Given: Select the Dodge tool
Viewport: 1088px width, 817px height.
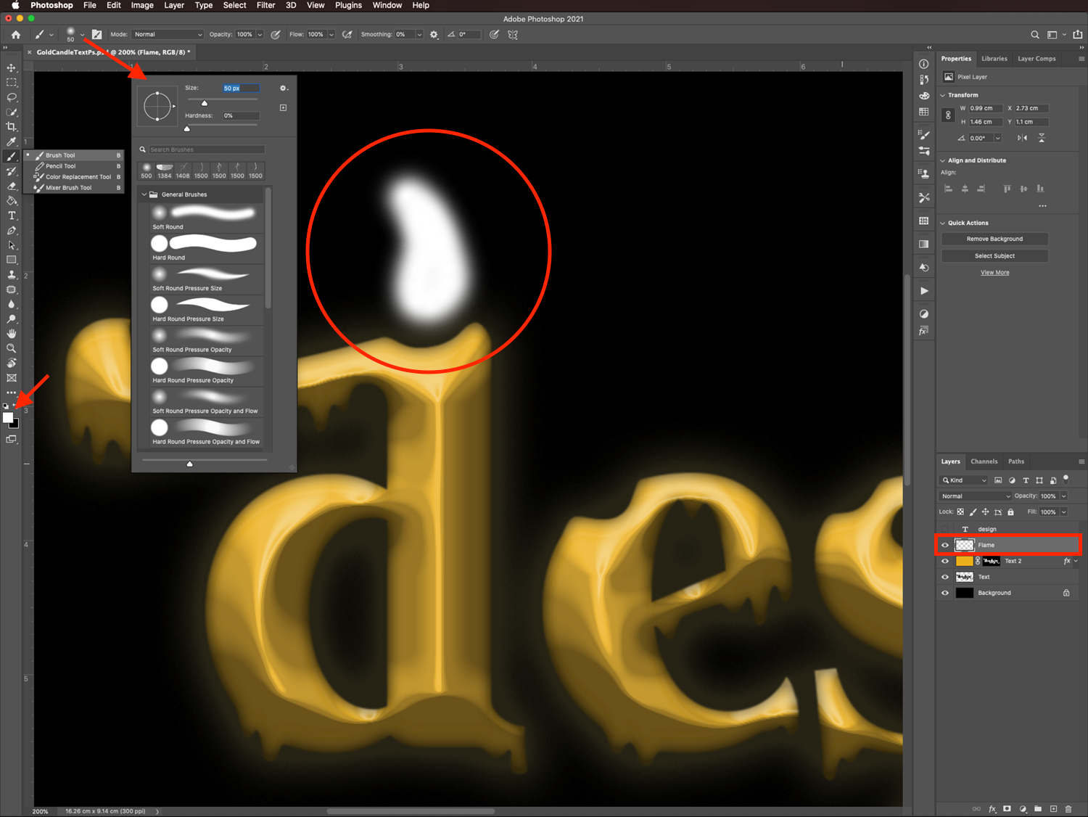Looking at the screenshot, I should (12, 319).
